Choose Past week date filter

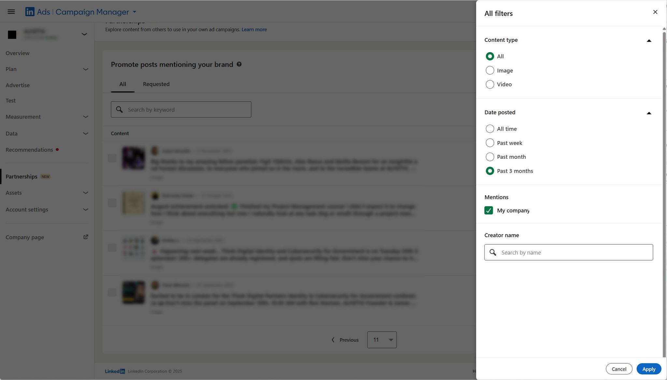(490, 143)
